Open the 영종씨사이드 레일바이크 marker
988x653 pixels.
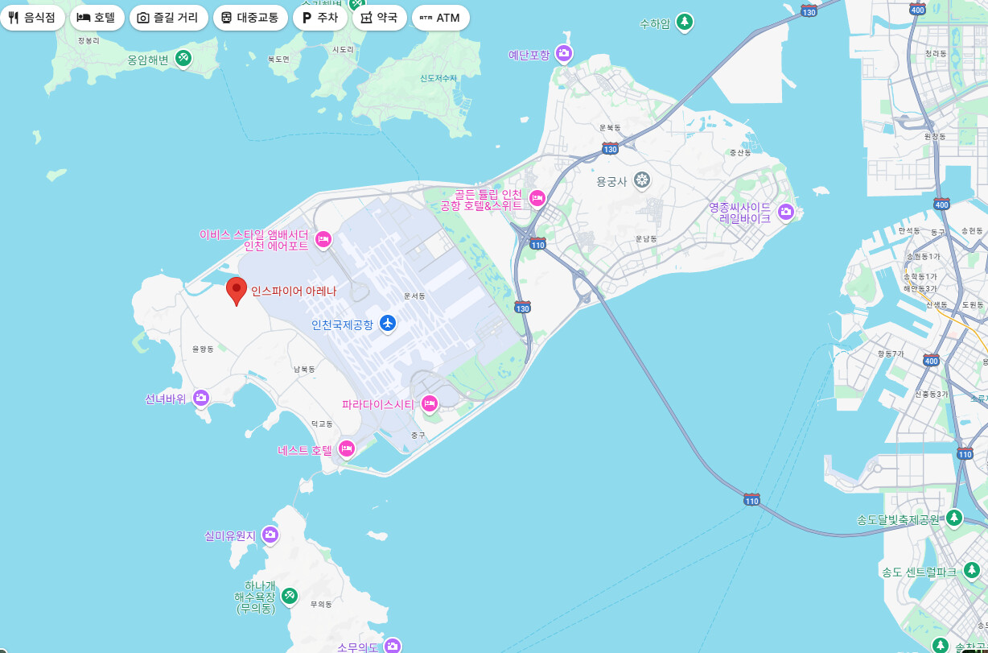point(786,212)
